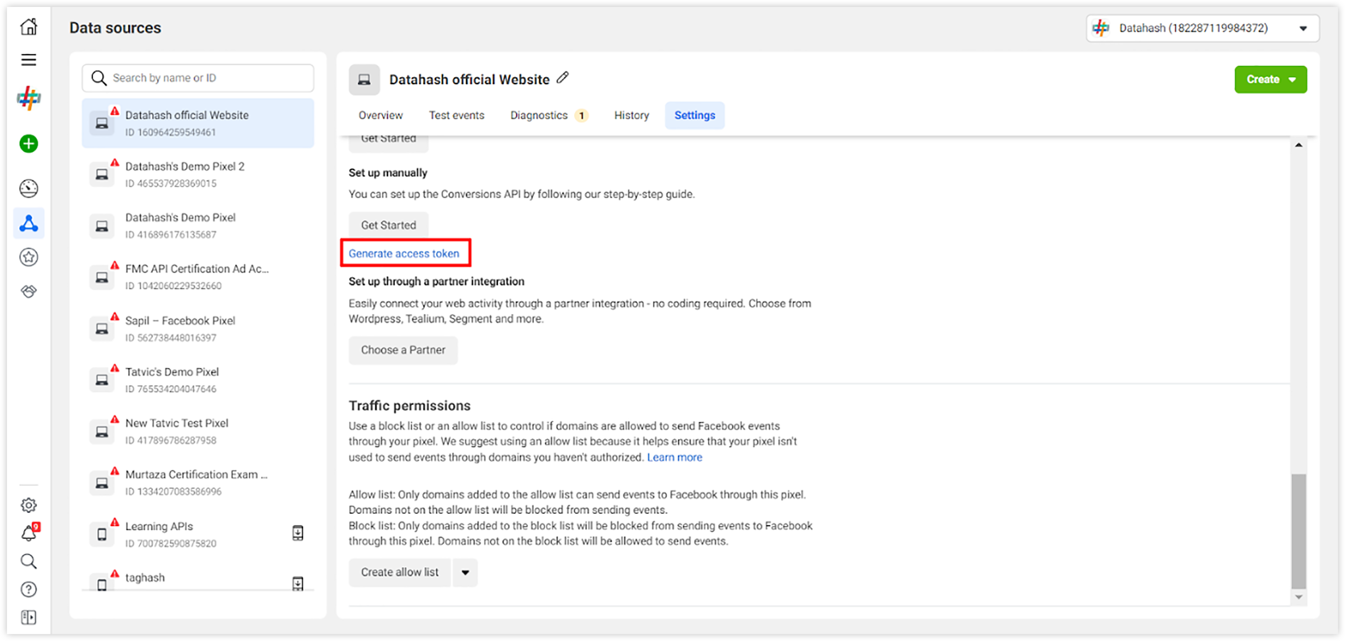Select Sapil – Facebook Pixel
Image resolution: width=1345 pixels, height=641 pixels.
click(198, 328)
